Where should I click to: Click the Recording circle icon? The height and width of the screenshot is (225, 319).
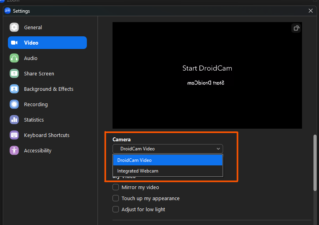point(14,104)
